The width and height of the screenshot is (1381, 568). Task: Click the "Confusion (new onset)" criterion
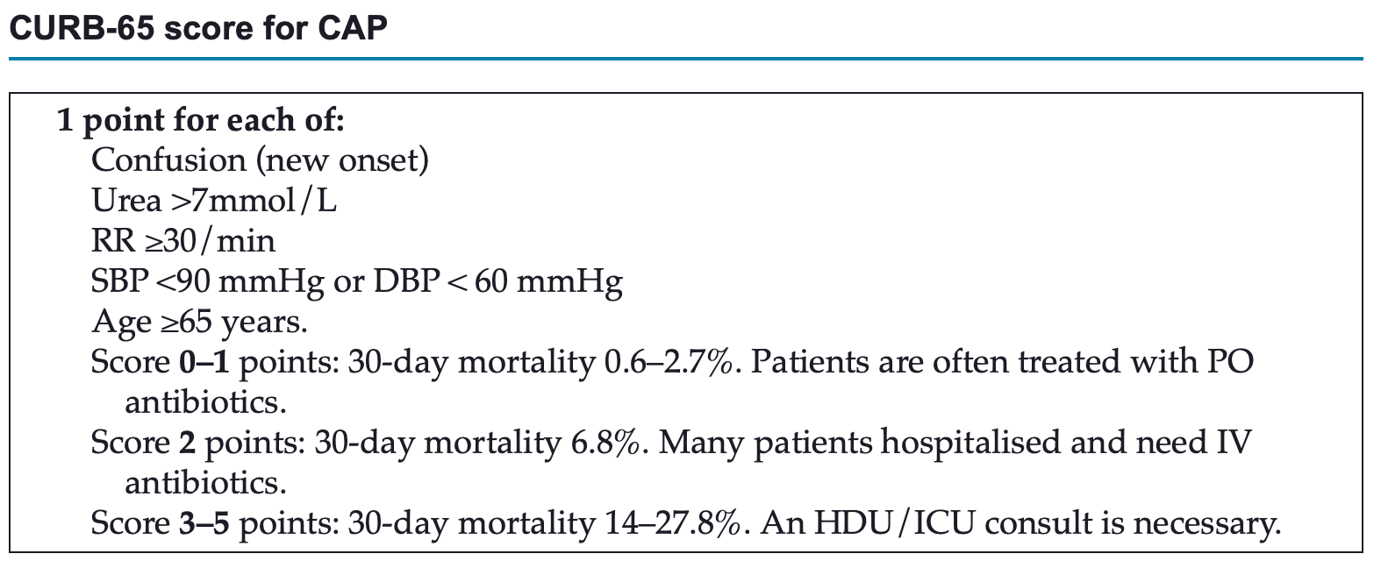(260, 160)
